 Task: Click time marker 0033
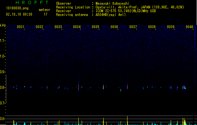(58, 27)
